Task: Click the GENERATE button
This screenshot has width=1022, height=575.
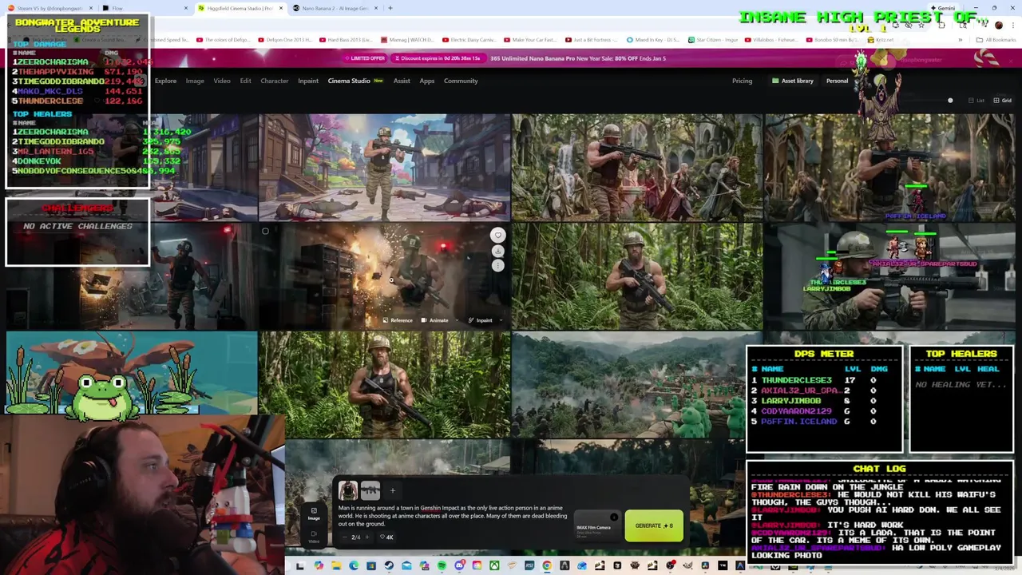Action: click(654, 525)
